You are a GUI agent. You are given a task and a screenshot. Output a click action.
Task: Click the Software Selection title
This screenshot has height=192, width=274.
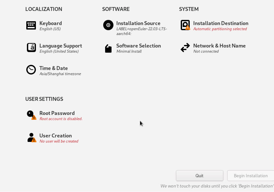138,46
